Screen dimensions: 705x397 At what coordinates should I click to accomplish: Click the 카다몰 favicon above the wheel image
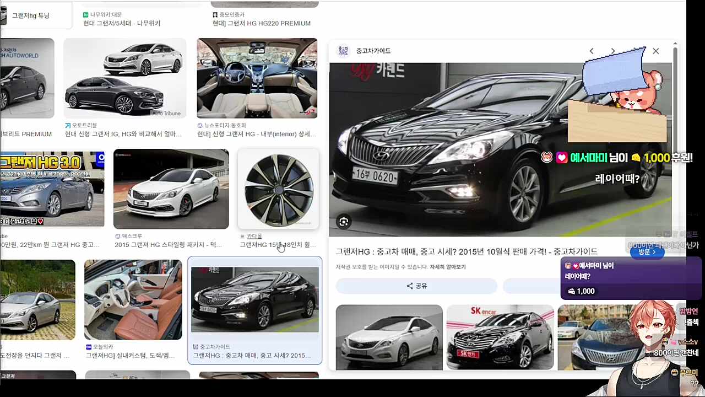tap(243, 235)
